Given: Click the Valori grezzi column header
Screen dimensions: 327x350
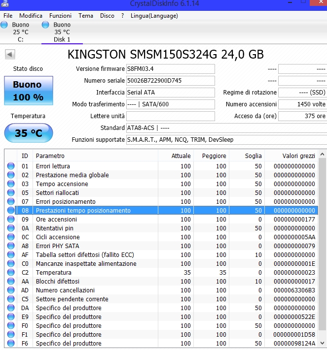Looking at the screenshot, I should [291, 156].
